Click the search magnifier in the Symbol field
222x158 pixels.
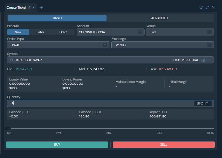tap(11, 60)
